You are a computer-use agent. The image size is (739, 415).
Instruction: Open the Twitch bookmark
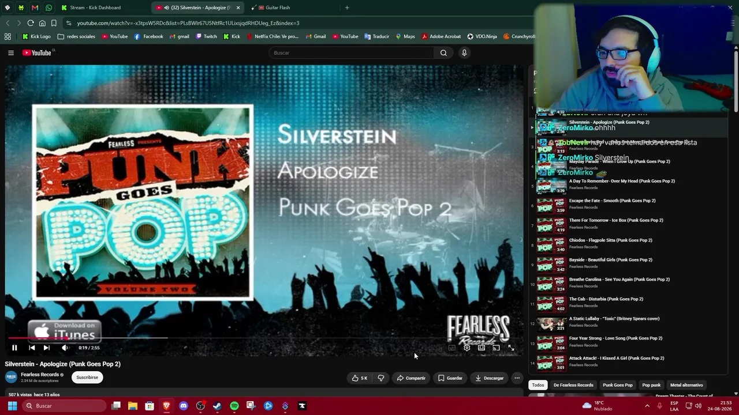coord(207,36)
